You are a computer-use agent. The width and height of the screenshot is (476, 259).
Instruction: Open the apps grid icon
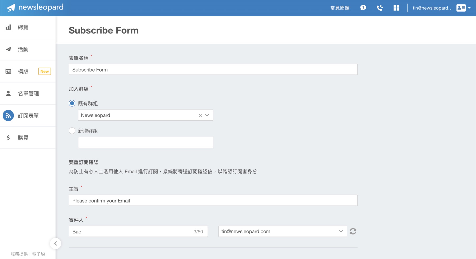396,8
